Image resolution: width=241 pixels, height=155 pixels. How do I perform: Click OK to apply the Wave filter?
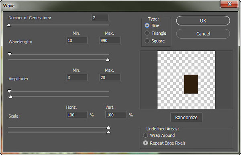click(x=203, y=21)
